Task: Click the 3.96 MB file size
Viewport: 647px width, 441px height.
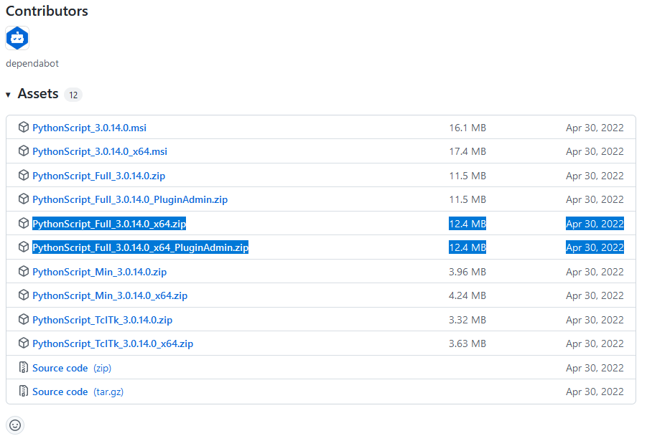Action: point(467,272)
